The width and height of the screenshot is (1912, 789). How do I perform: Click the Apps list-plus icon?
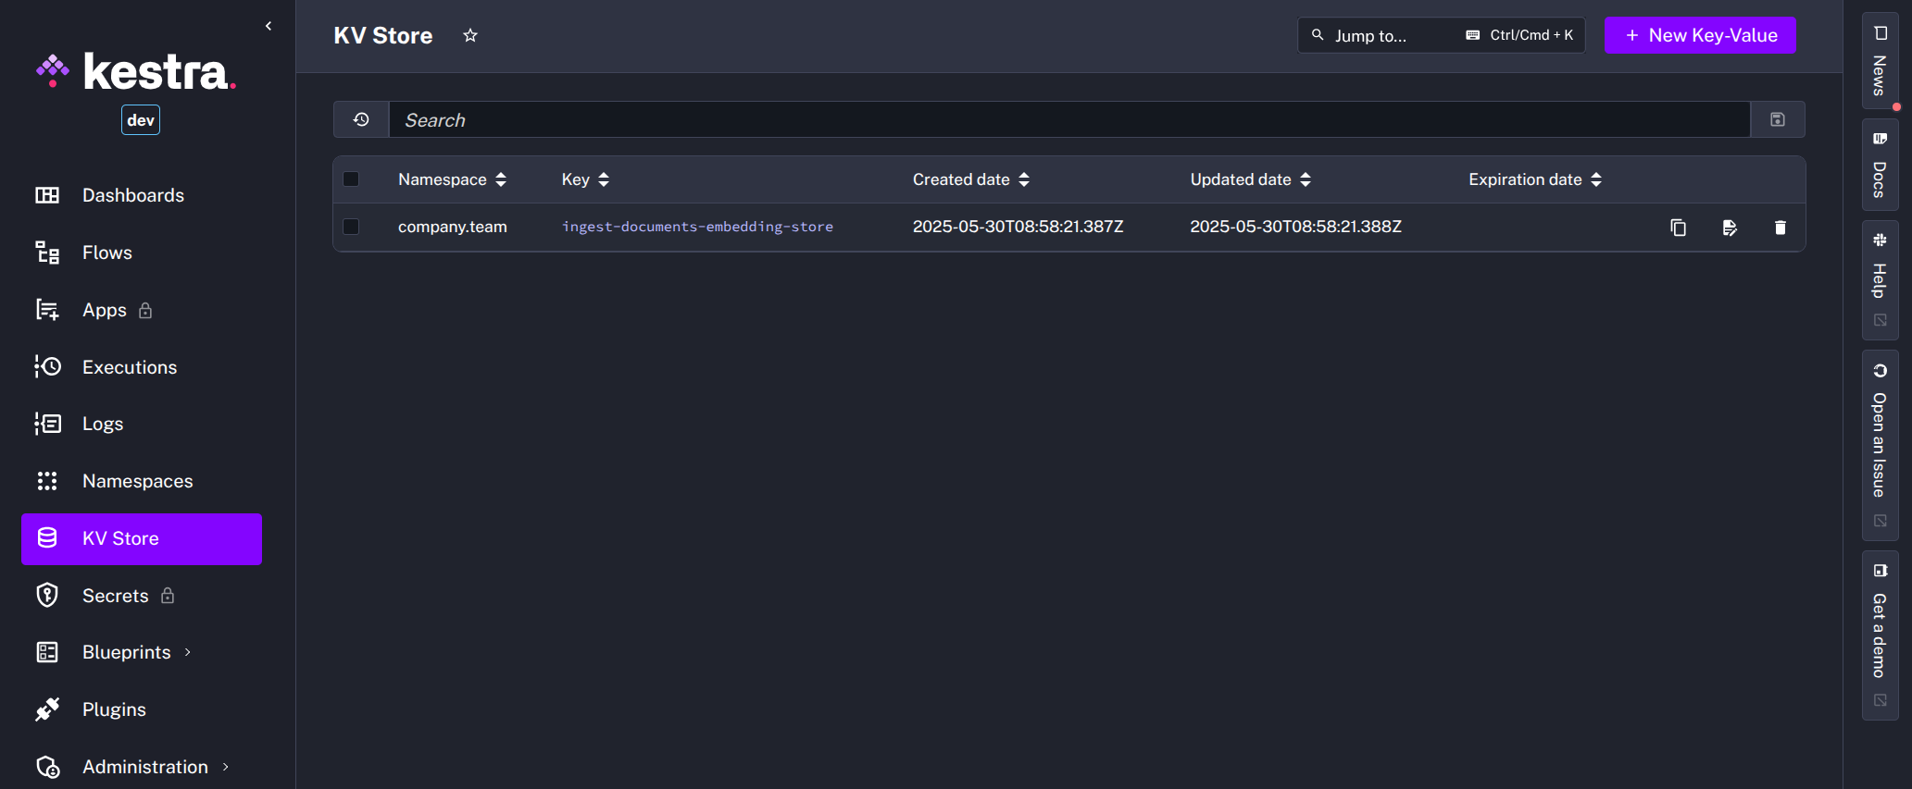[47, 310]
